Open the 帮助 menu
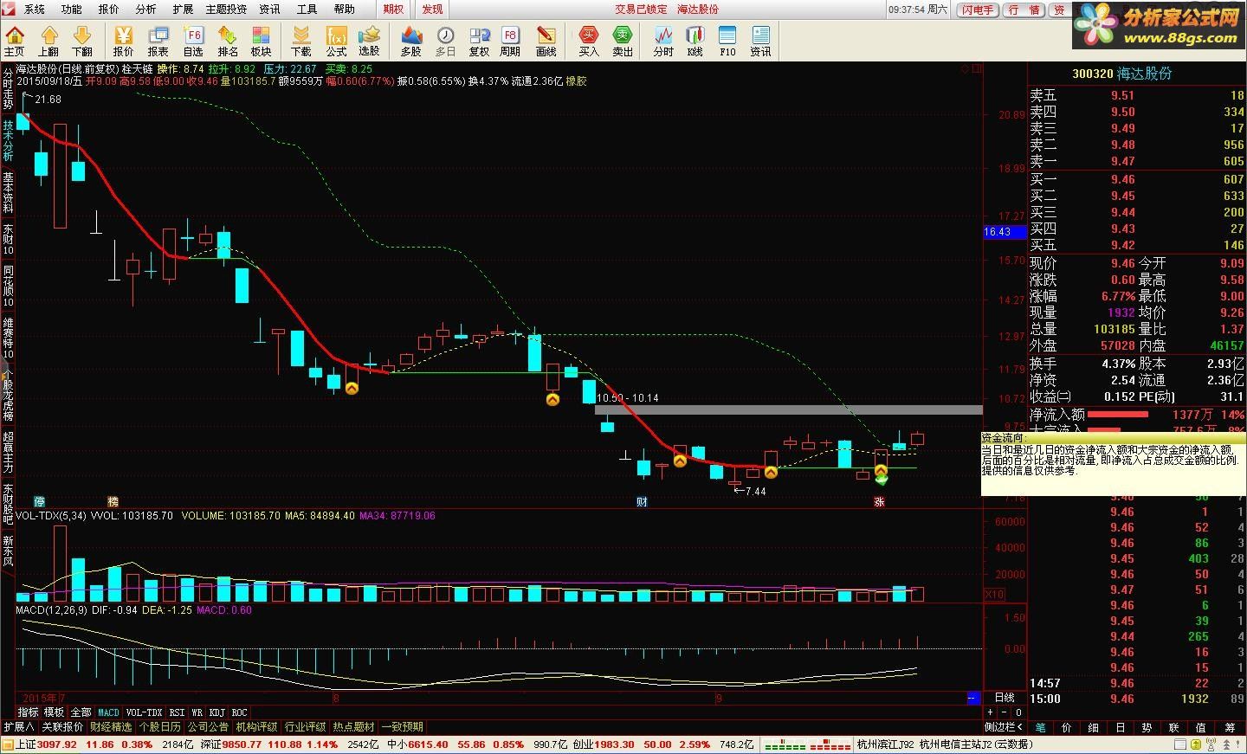This screenshot has height=754, width=1247. tap(344, 9)
